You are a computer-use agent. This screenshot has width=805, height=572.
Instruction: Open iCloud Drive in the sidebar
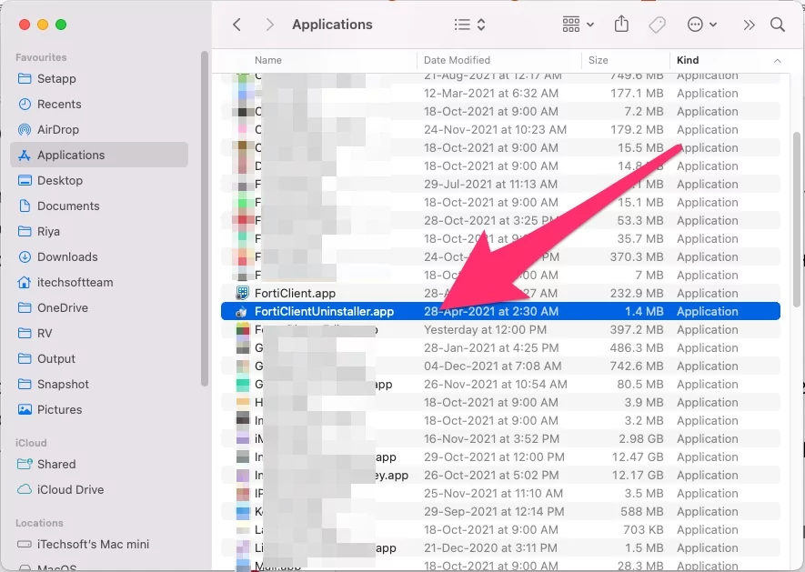(x=99, y=490)
